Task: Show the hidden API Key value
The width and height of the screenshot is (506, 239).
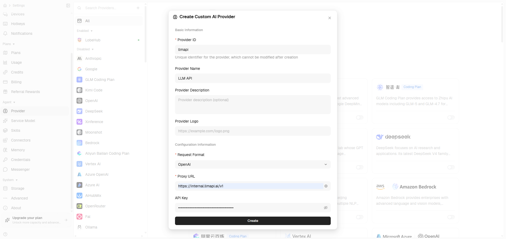Action: [x=326, y=208]
